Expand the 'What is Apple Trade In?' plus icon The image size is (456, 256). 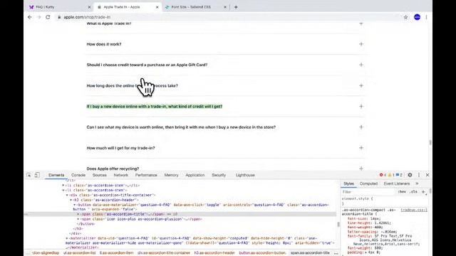tap(361, 23)
